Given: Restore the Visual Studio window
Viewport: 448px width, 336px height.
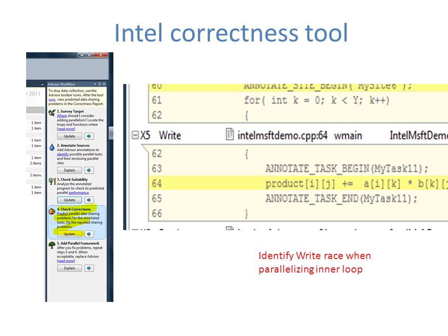Looking at the screenshot, I should [x=90, y=55].
